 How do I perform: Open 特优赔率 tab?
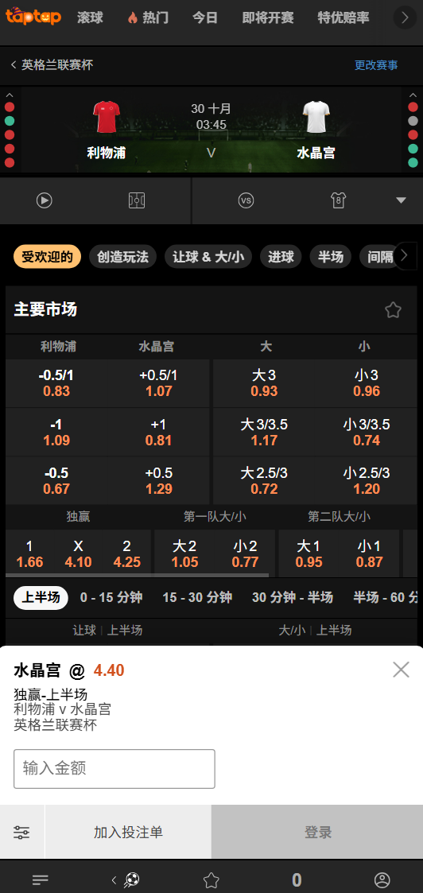[x=343, y=17]
